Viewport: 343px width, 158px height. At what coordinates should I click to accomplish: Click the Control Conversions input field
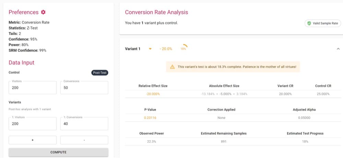84,87
